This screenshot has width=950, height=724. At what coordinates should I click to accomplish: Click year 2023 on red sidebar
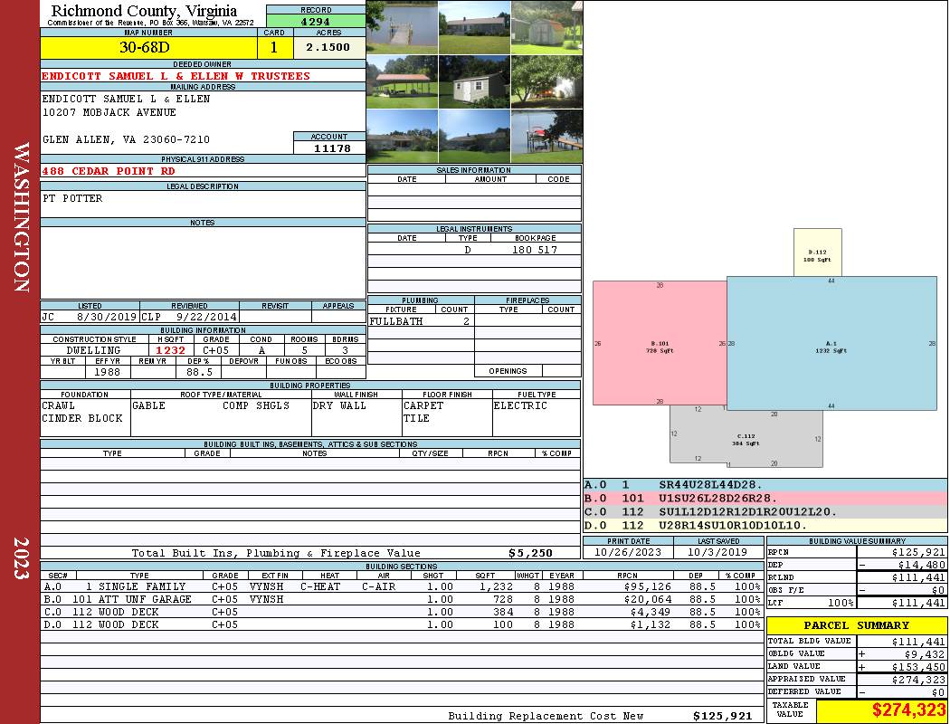point(21,558)
